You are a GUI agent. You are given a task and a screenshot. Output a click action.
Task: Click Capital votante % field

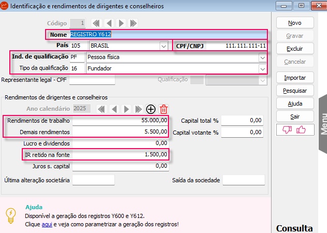point(242,132)
